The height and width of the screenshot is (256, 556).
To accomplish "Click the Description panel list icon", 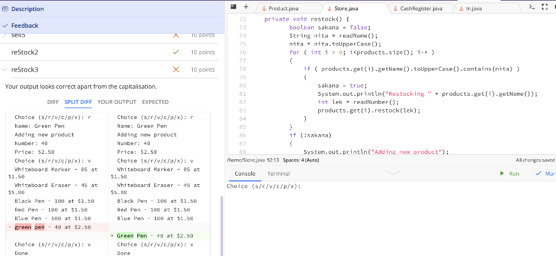I will [x=5, y=9].
